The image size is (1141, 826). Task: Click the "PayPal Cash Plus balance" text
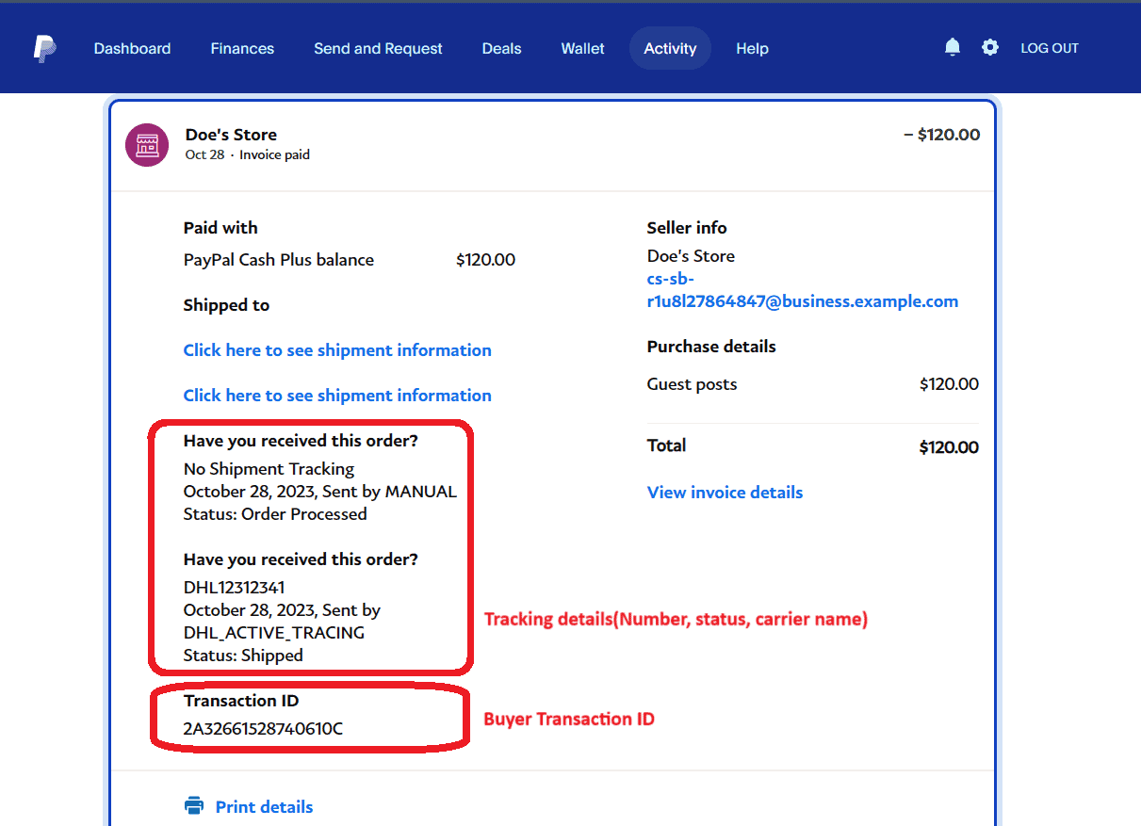[279, 260]
